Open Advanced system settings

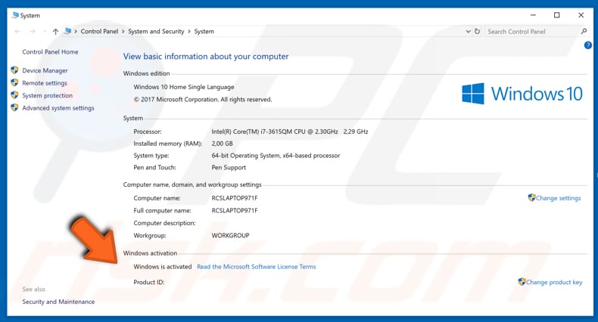tap(58, 108)
